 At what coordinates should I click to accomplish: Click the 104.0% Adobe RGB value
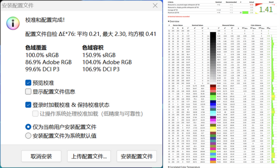click(x=107, y=62)
